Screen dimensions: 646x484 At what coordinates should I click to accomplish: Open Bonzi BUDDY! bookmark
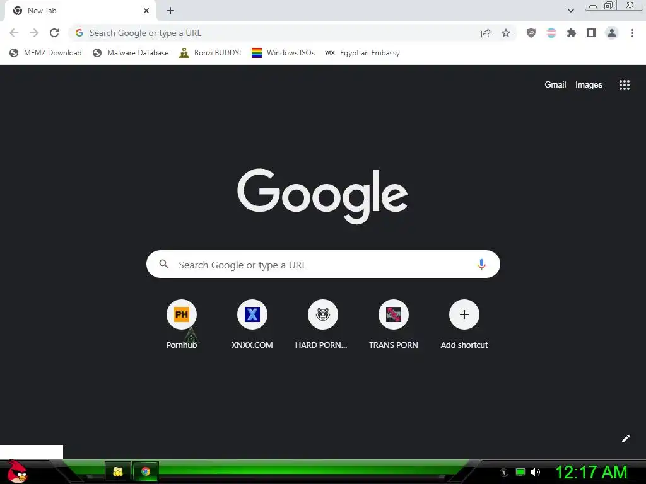pos(210,53)
